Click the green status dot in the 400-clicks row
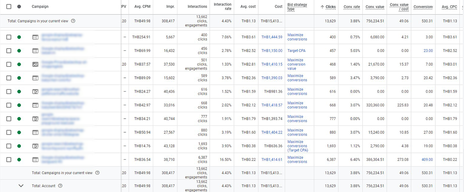Screen dimensions: 464x192 [x=19, y=37]
